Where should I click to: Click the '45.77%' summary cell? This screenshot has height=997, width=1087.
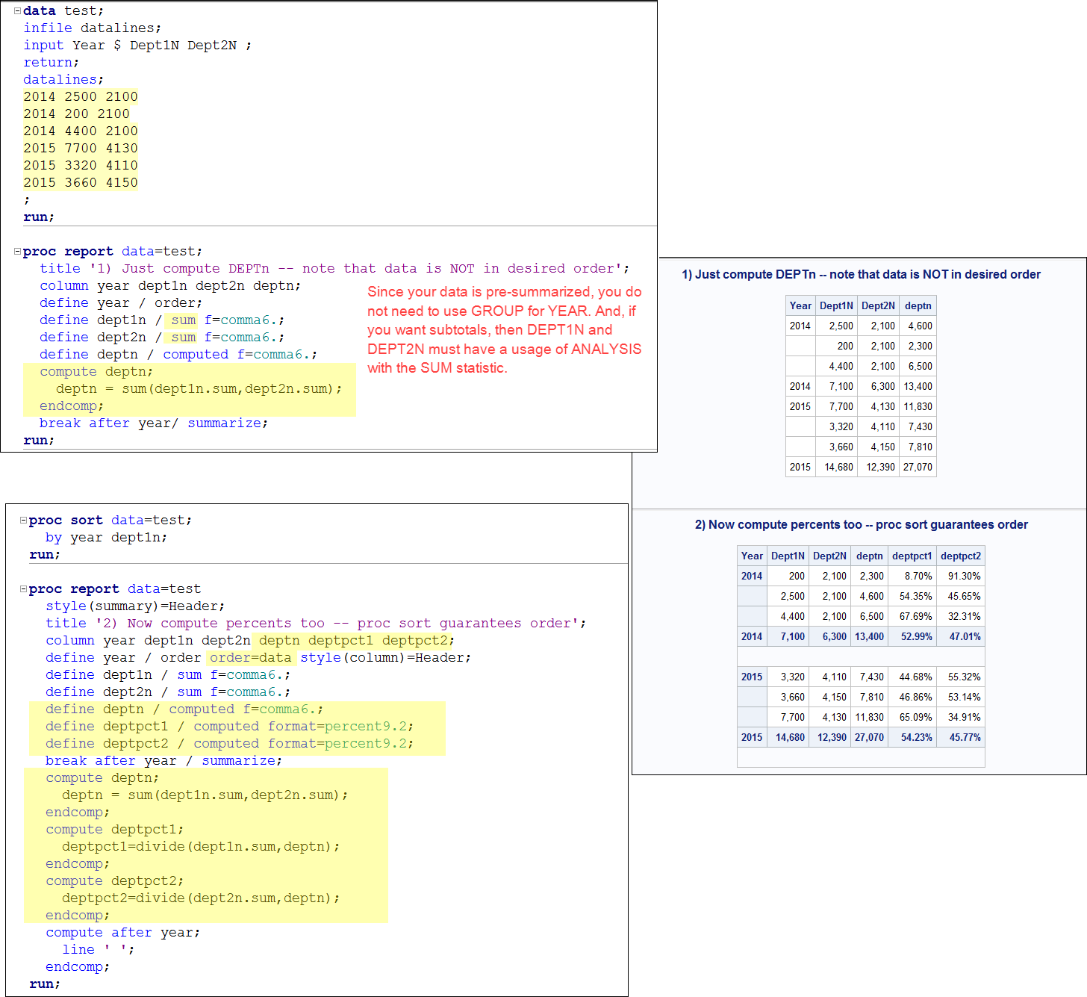961,737
